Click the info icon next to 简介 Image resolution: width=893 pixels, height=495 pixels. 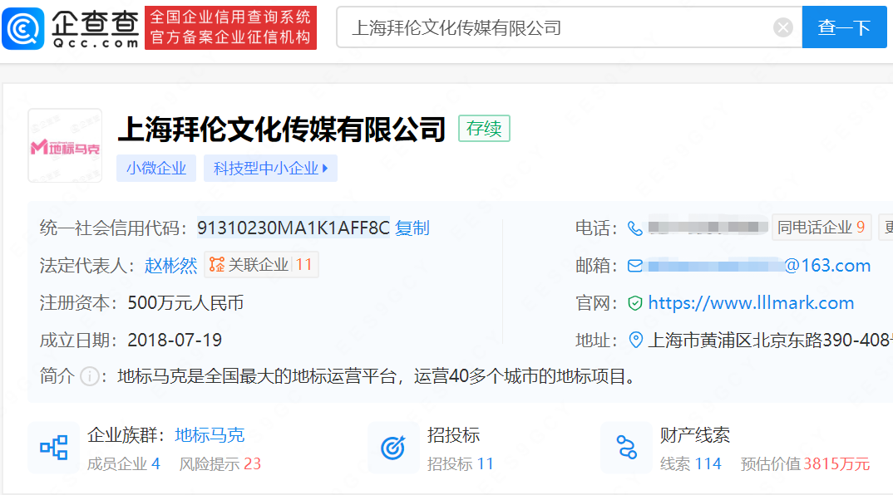click(90, 376)
